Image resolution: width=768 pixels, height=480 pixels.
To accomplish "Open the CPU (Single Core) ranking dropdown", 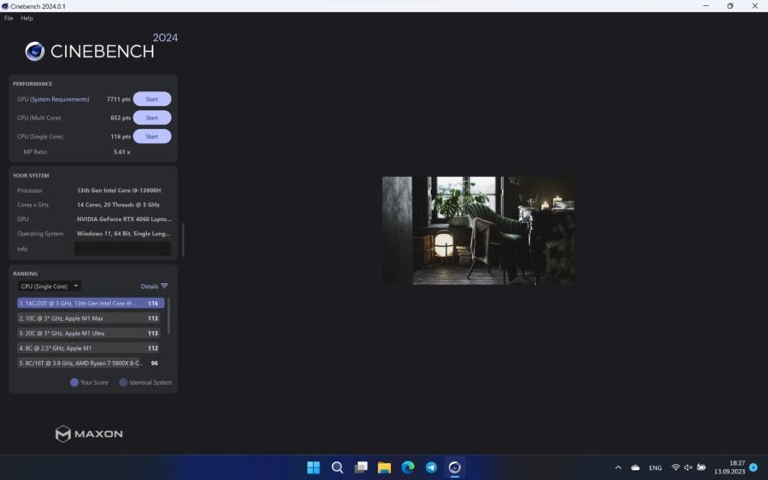I will click(49, 286).
